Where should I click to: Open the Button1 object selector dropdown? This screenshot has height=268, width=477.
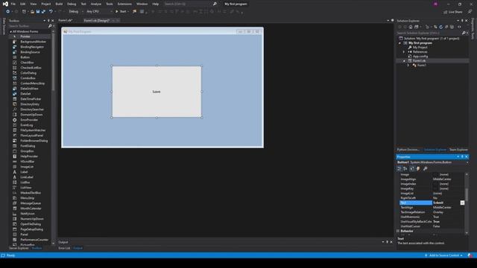467,162
